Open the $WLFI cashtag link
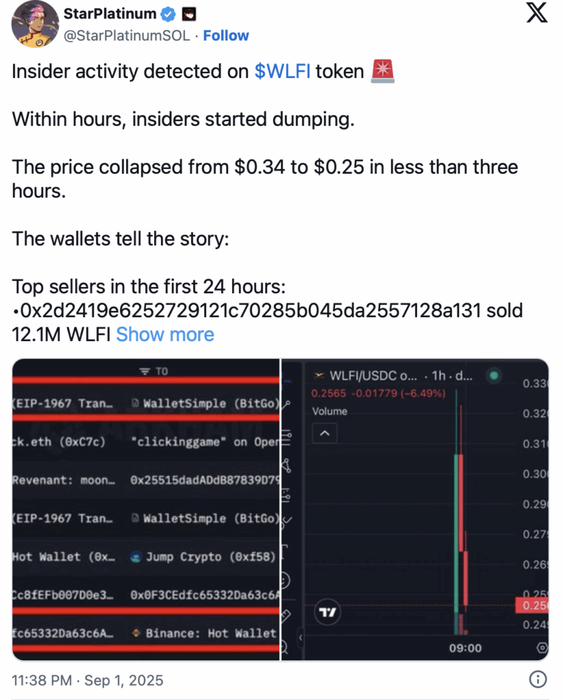Image resolution: width=563 pixels, height=700 pixels. [x=282, y=71]
